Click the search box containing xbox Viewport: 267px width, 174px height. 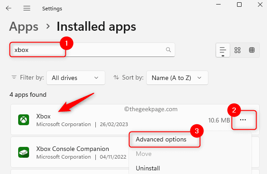point(92,50)
